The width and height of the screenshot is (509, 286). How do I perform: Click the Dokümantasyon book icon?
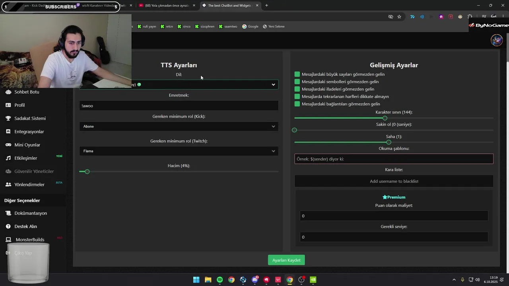point(8,213)
